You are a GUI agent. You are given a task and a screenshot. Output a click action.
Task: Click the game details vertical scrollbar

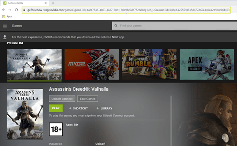[x=171, y=121]
